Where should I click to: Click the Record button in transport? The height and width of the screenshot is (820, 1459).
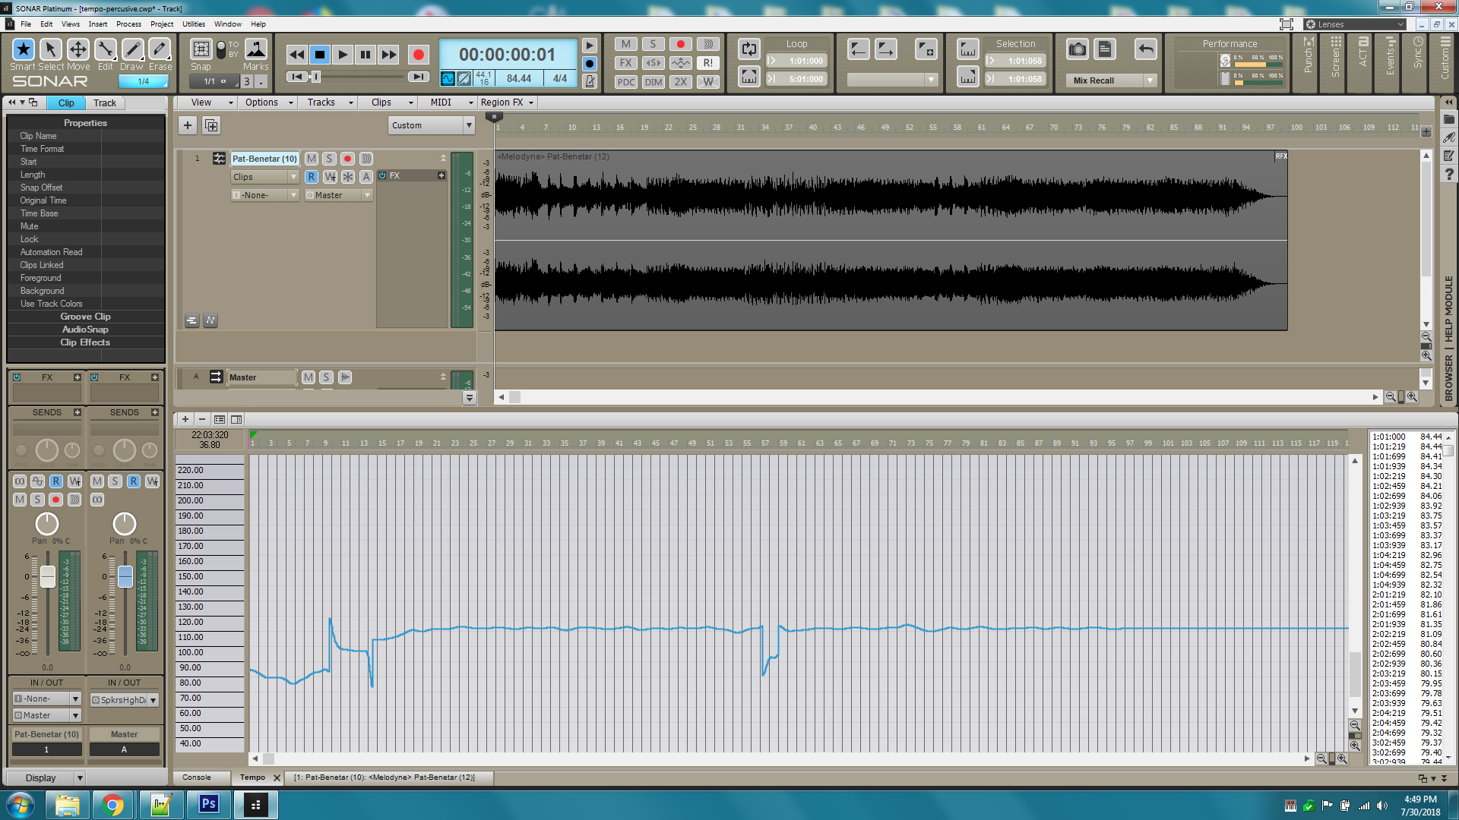[x=418, y=55]
